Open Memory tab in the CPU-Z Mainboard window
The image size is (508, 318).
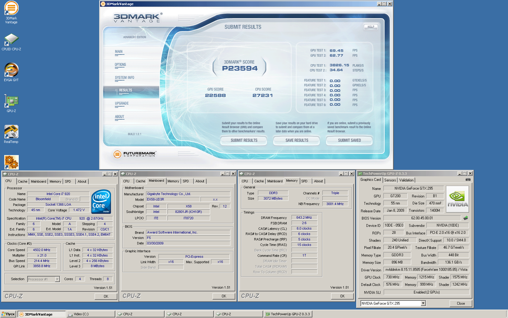pos(173,181)
